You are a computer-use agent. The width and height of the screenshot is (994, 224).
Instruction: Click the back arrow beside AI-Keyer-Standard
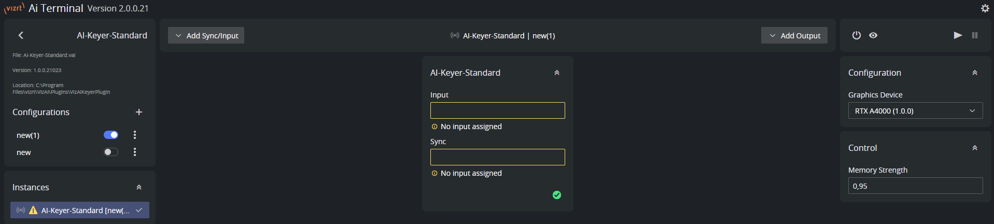tap(21, 35)
